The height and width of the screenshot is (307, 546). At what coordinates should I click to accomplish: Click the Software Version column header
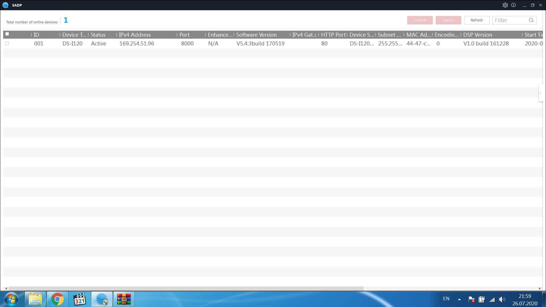tap(256, 35)
